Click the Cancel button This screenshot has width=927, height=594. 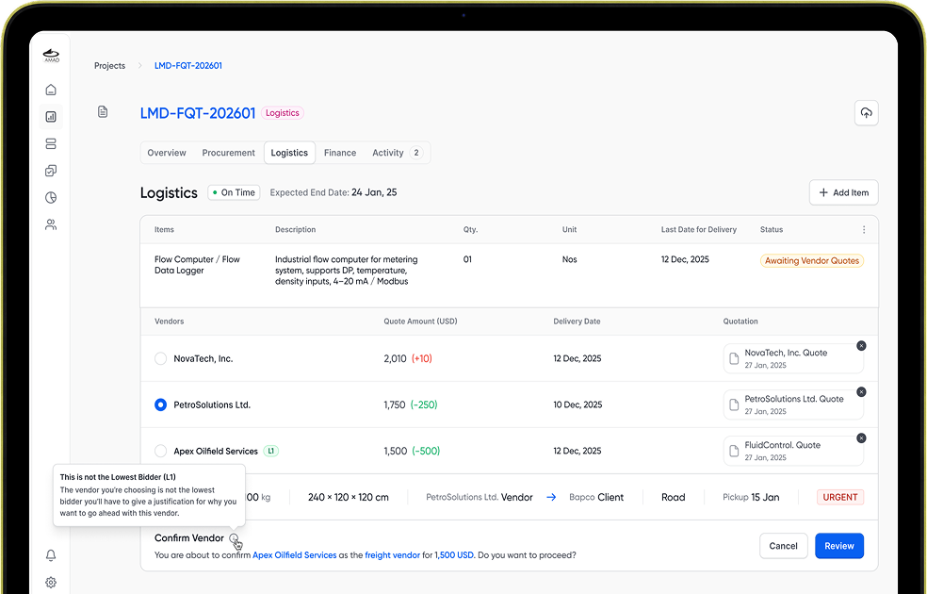click(784, 546)
